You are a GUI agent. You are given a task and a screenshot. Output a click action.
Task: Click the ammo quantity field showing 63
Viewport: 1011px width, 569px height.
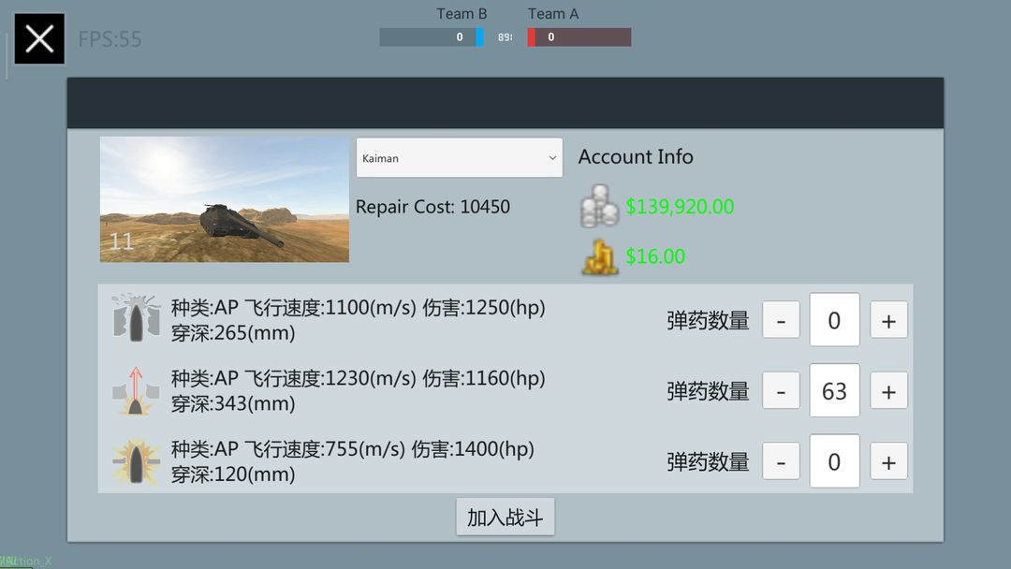pyautogui.click(x=834, y=390)
